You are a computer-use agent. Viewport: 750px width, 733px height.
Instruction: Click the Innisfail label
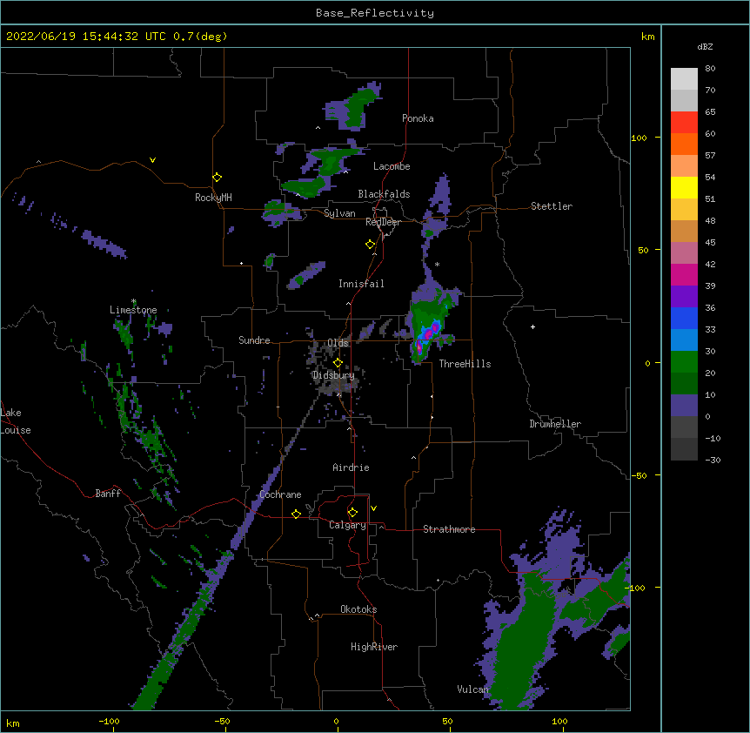click(x=361, y=284)
